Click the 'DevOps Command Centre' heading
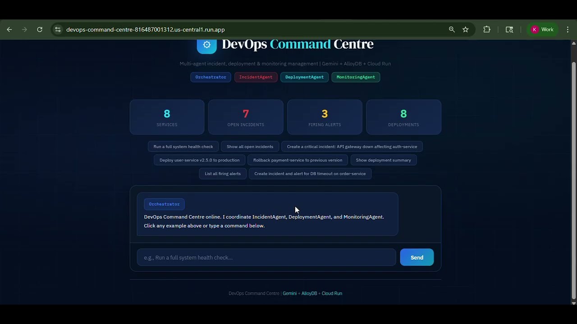 (298, 45)
